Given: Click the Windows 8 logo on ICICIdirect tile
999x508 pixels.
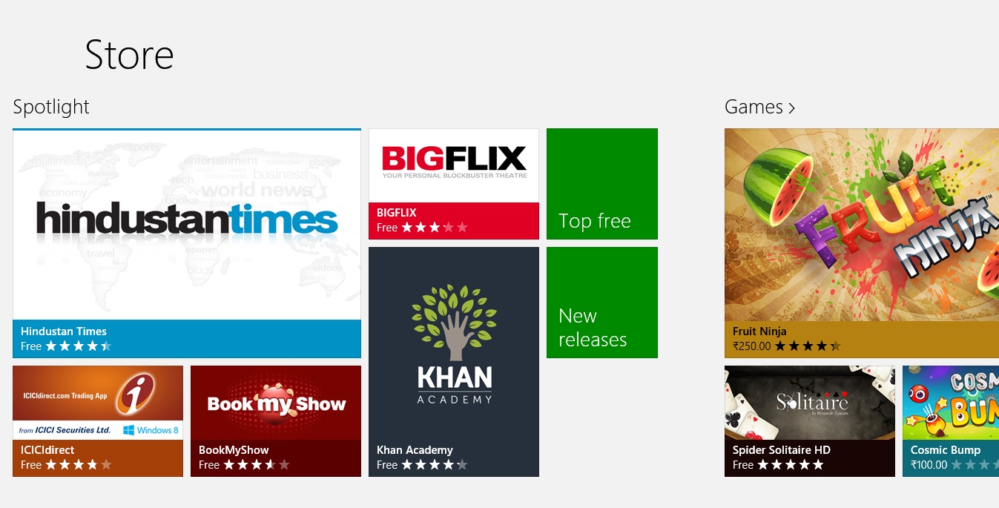Looking at the screenshot, I should [151, 430].
